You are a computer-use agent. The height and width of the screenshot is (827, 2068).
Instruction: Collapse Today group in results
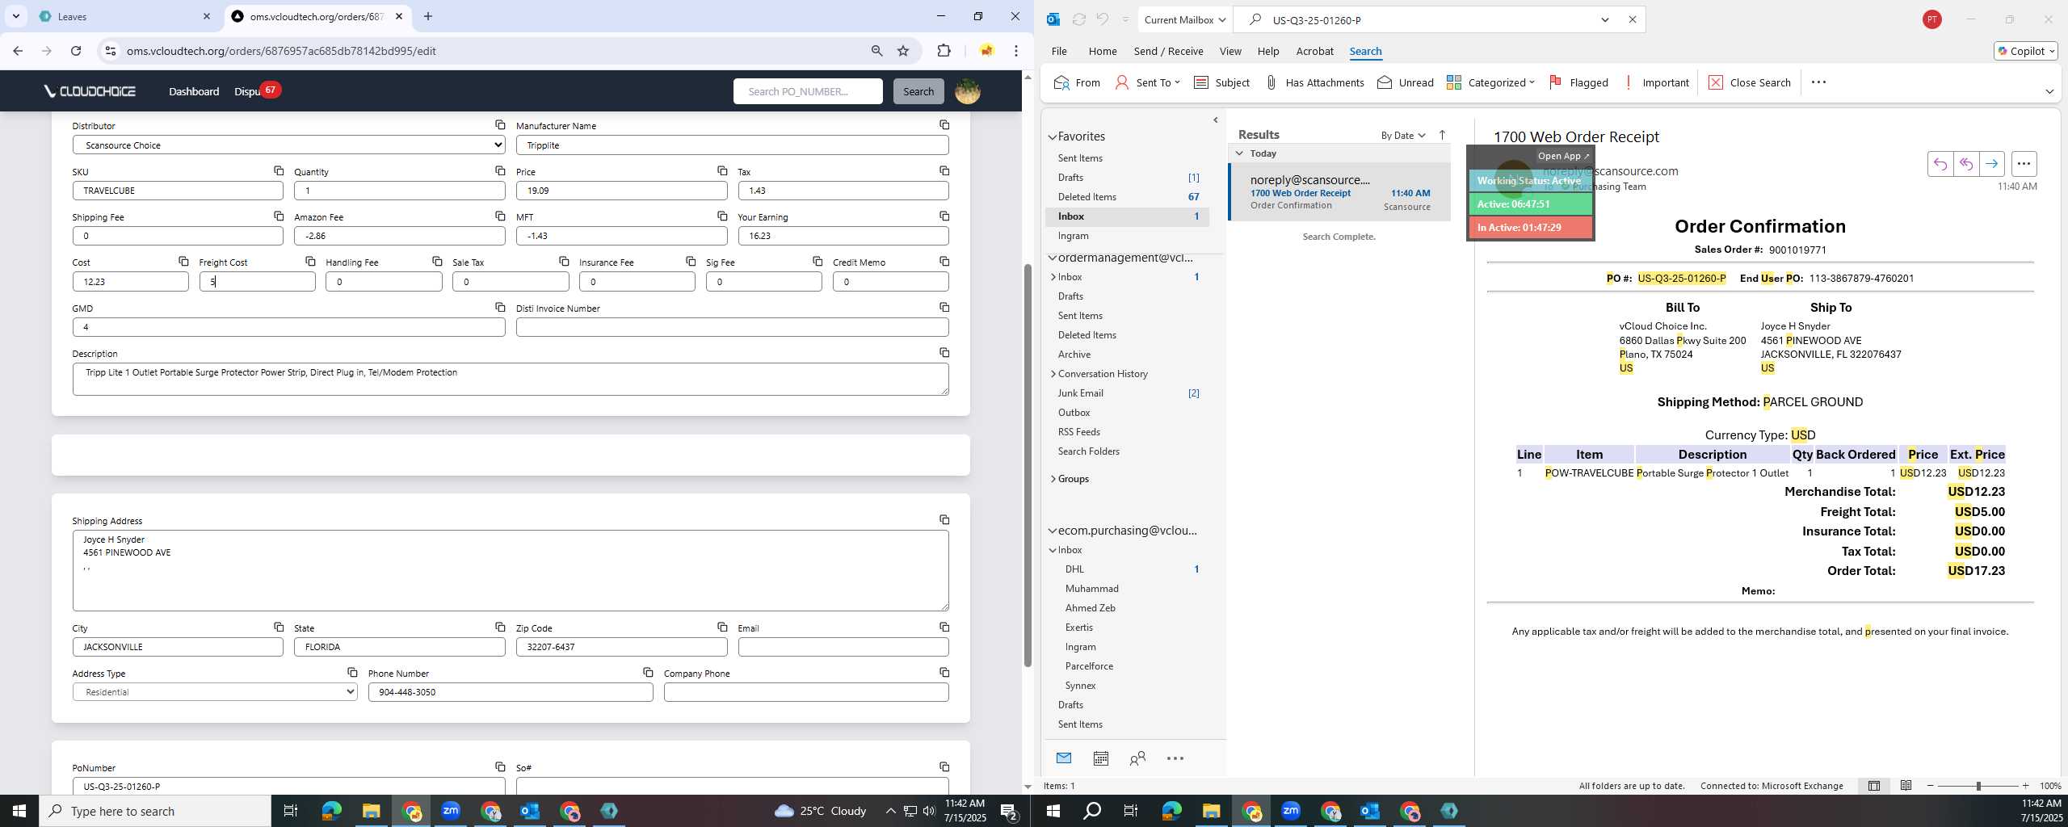tap(1239, 153)
